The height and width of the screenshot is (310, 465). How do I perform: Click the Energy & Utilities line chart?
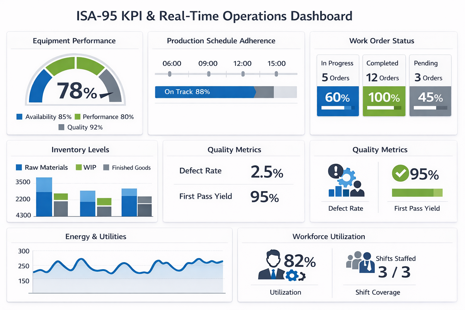click(128, 272)
